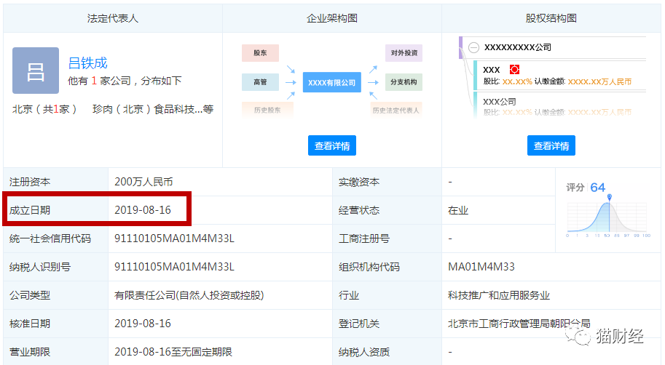The image size is (665, 365).
Task: Click the 吕 avatar tile
Action: tap(36, 71)
